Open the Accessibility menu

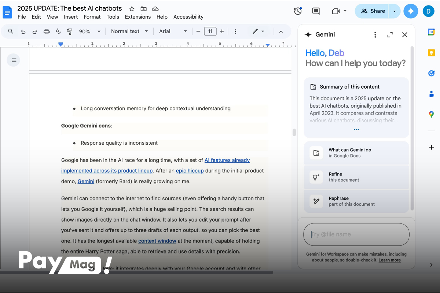point(188,17)
